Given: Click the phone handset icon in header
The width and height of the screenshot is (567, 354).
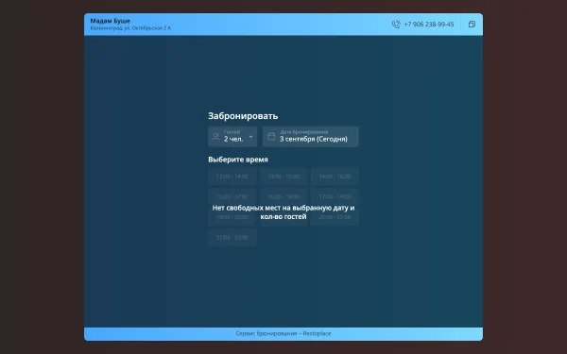Looking at the screenshot, I should (396, 25).
